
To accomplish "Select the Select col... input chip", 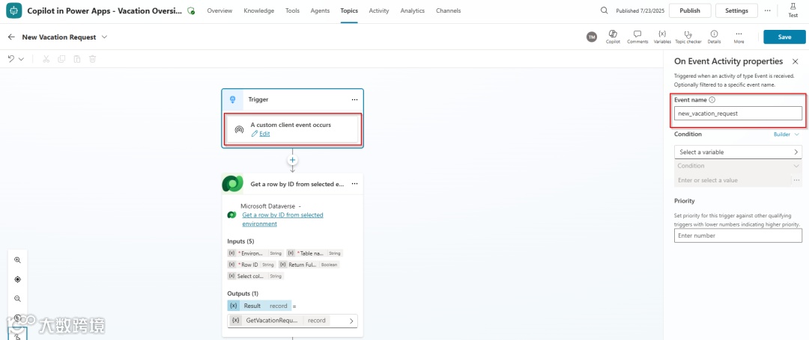I will 255,276.
